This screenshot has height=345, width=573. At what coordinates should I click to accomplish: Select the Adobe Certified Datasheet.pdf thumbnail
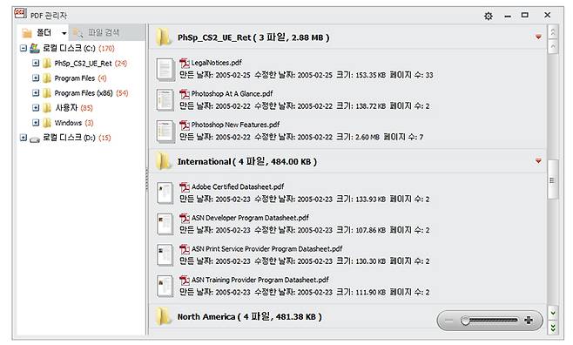click(165, 193)
